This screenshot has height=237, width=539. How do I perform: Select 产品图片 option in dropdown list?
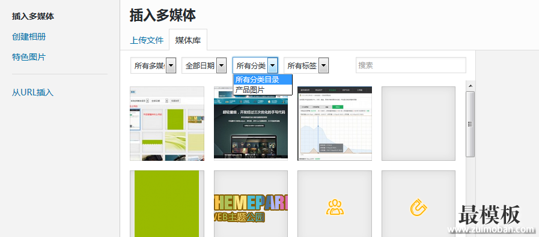(x=263, y=89)
